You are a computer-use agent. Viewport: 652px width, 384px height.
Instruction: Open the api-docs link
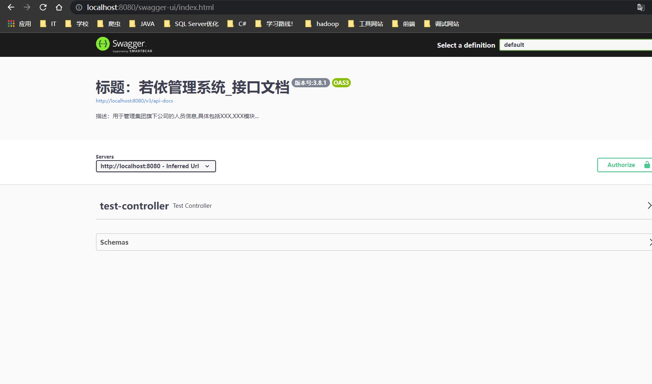[134, 101]
